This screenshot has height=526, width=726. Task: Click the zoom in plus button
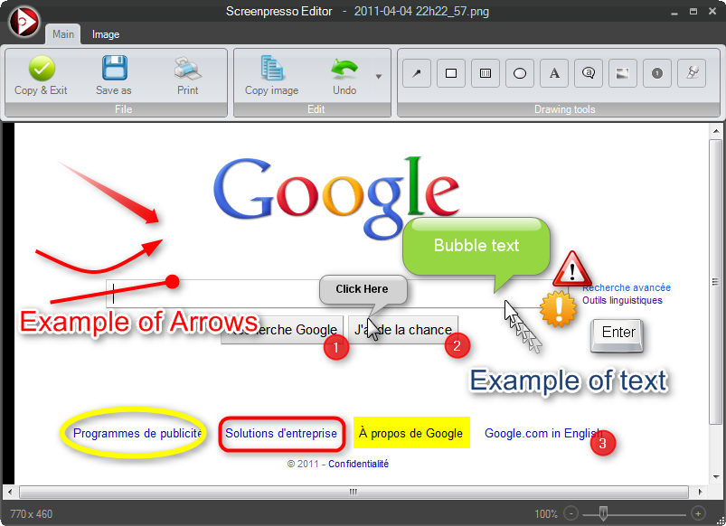(698, 513)
